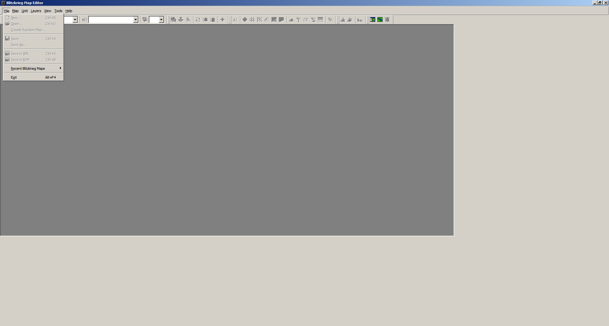Click the back arrow icon beside the wide combo box

pyautogui.click(x=84, y=20)
